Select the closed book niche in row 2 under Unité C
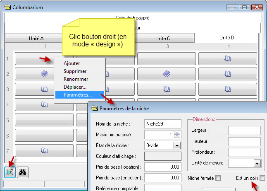This screenshot has width=267, height=191. (x=166, y=74)
